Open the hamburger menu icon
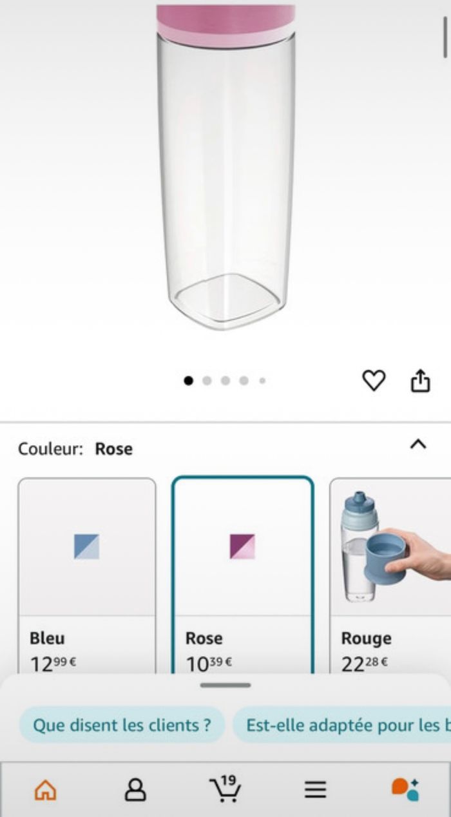Viewport: 451px width, 817px height. [315, 789]
